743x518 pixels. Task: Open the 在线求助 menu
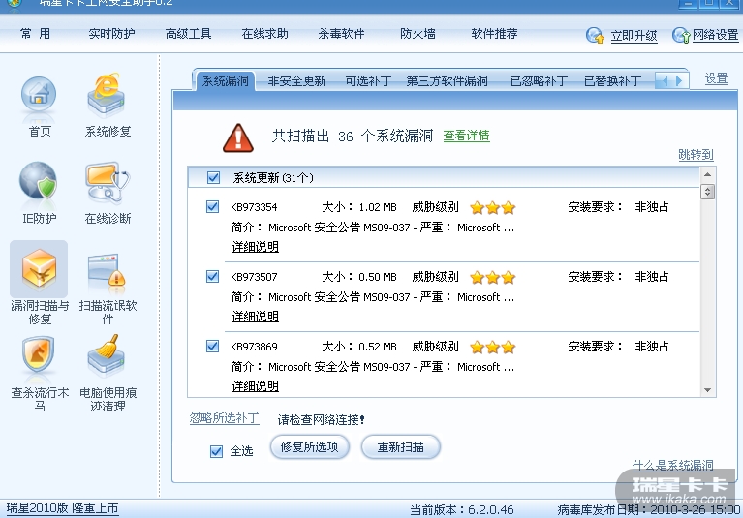coord(264,34)
